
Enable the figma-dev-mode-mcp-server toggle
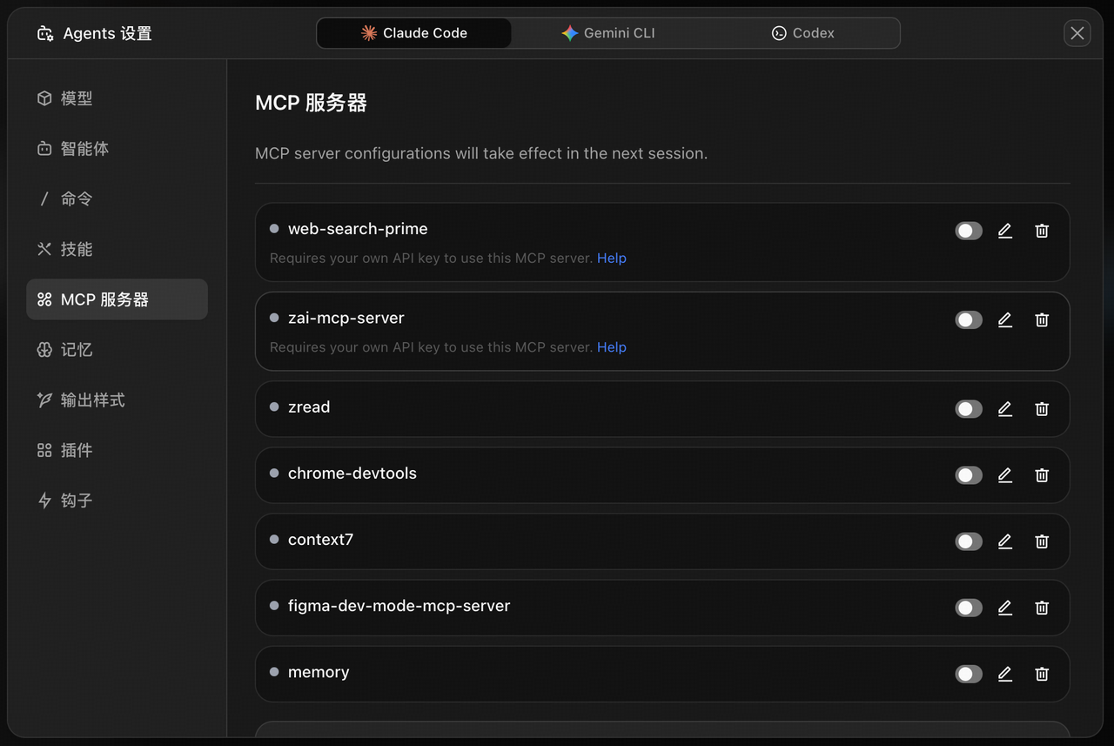point(969,608)
